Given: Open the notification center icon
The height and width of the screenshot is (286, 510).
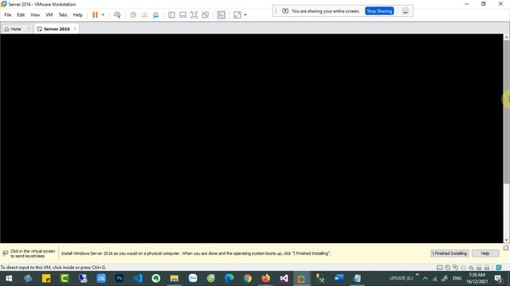Looking at the screenshot, I should 498,278.
